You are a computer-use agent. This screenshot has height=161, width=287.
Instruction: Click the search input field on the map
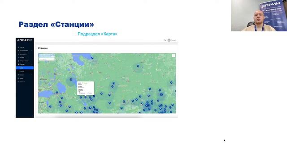(x=47, y=59)
